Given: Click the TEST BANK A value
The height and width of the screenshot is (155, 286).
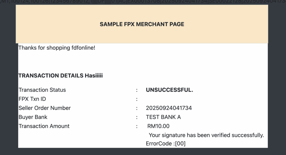Looking at the screenshot, I should pos(163,117).
